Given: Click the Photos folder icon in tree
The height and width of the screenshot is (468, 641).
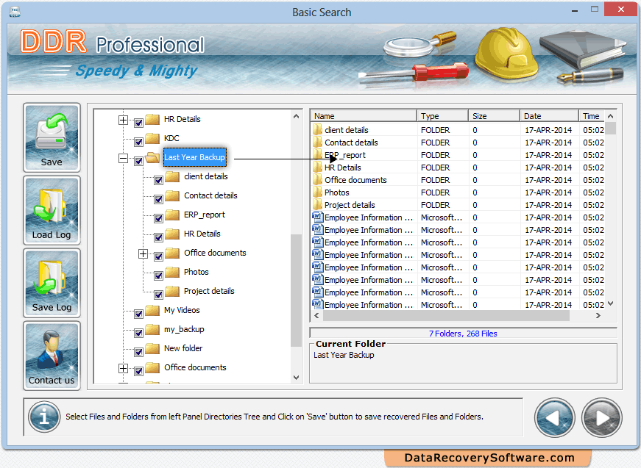Looking at the screenshot, I should tap(172, 272).
